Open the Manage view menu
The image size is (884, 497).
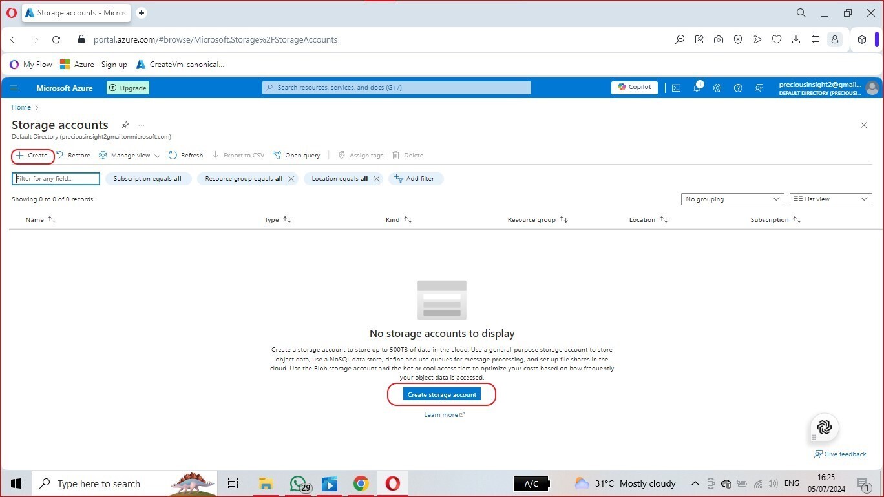pyautogui.click(x=129, y=156)
